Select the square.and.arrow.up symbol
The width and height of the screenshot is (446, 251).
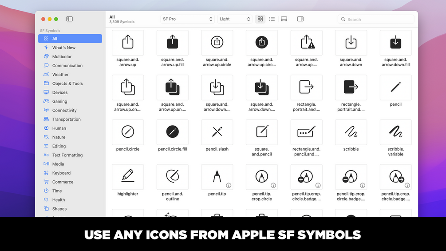(x=128, y=43)
